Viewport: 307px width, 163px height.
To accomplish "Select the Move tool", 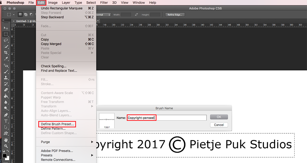I will click(6, 28).
